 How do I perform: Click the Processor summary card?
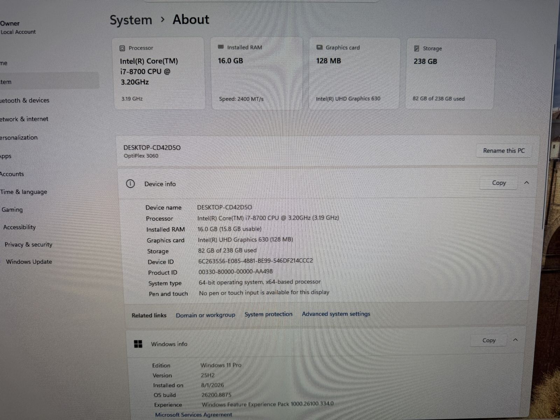click(x=159, y=73)
